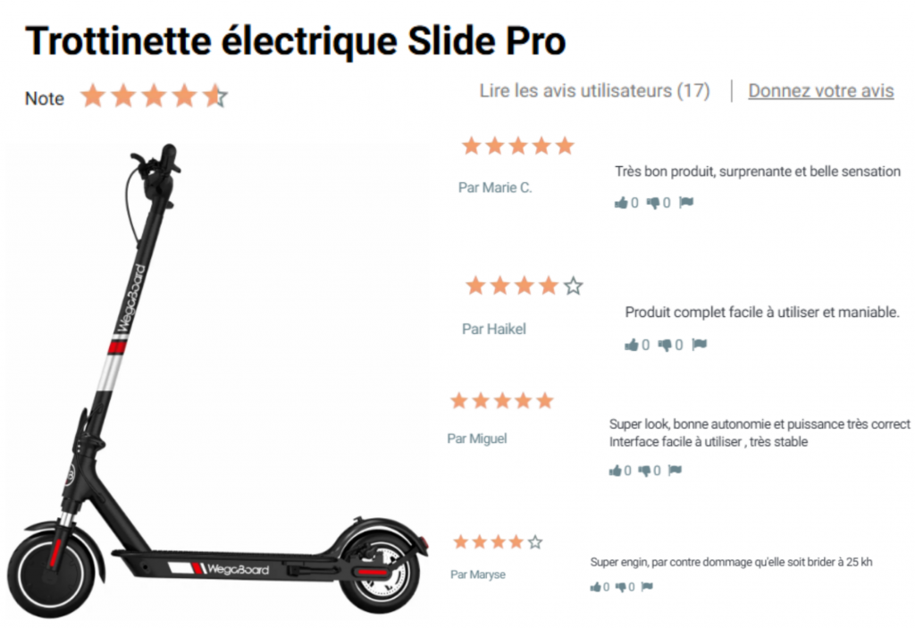Thumbs-up Miguel's review
The width and height of the screenshot is (915, 628).
click(615, 471)
